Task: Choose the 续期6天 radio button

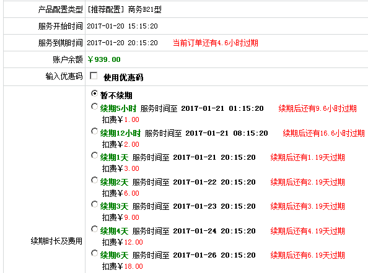Action: coord(94,253)
